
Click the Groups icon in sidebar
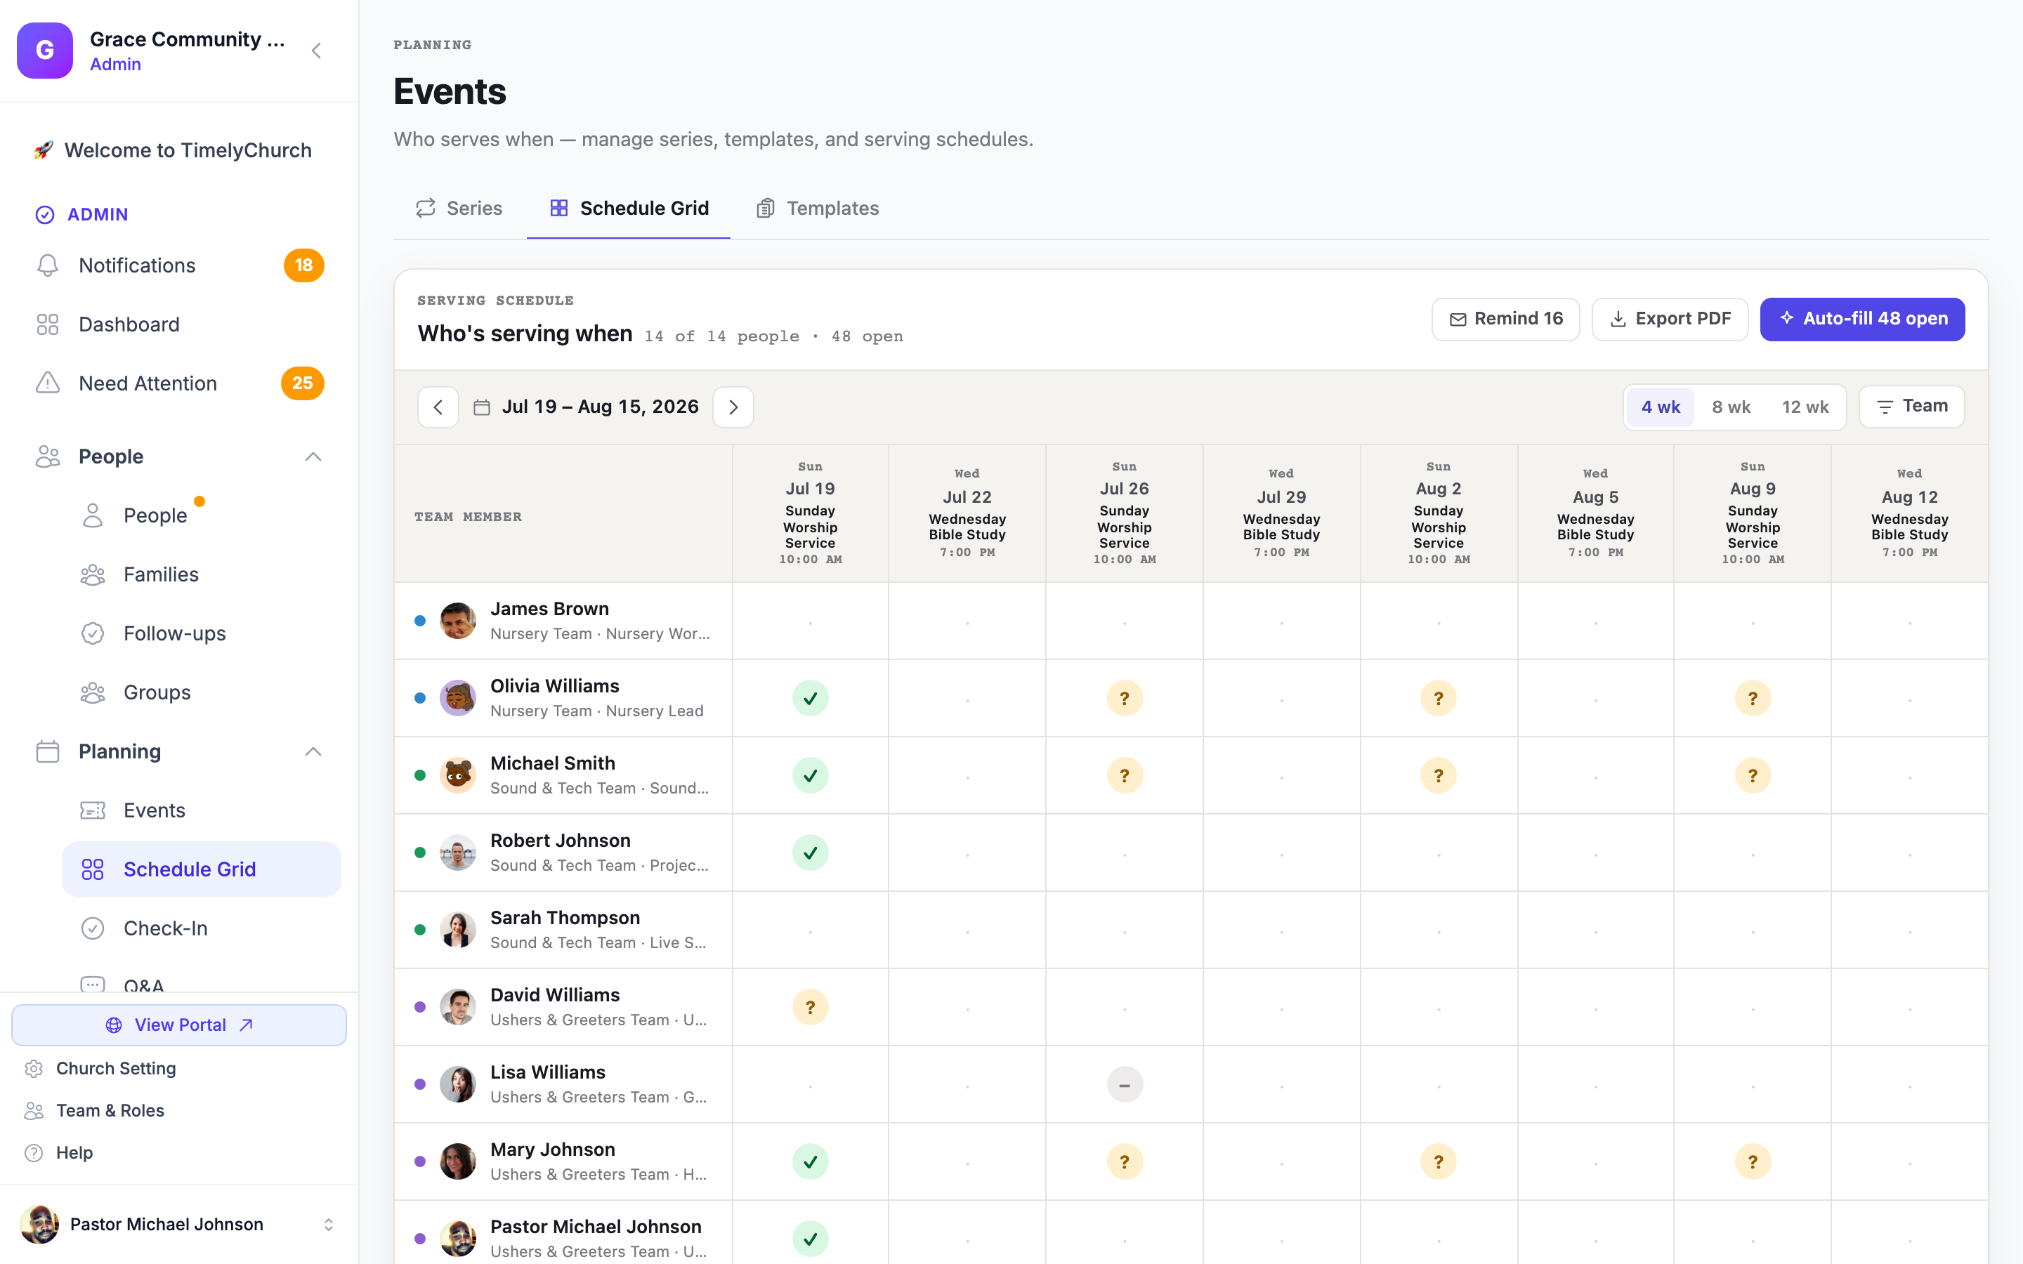[93, 692]
